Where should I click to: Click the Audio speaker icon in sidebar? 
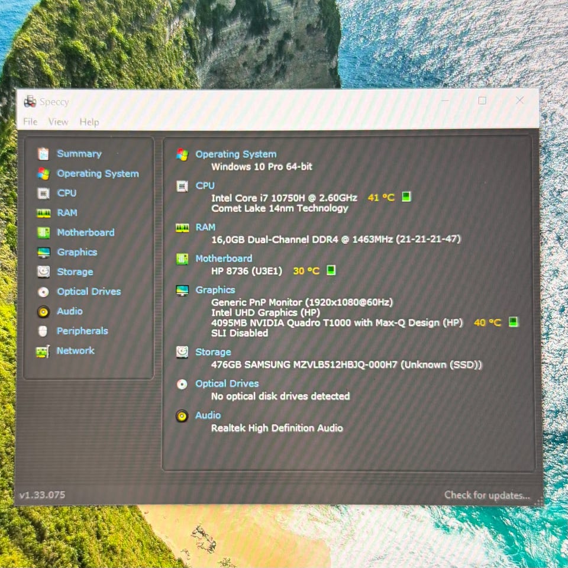pos(43,312)
